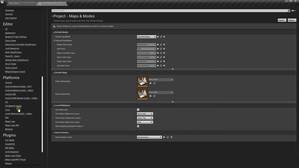Use selected asset arrow for HUD Class
This screenshot has height=168, width=299.
click(158, 49)
